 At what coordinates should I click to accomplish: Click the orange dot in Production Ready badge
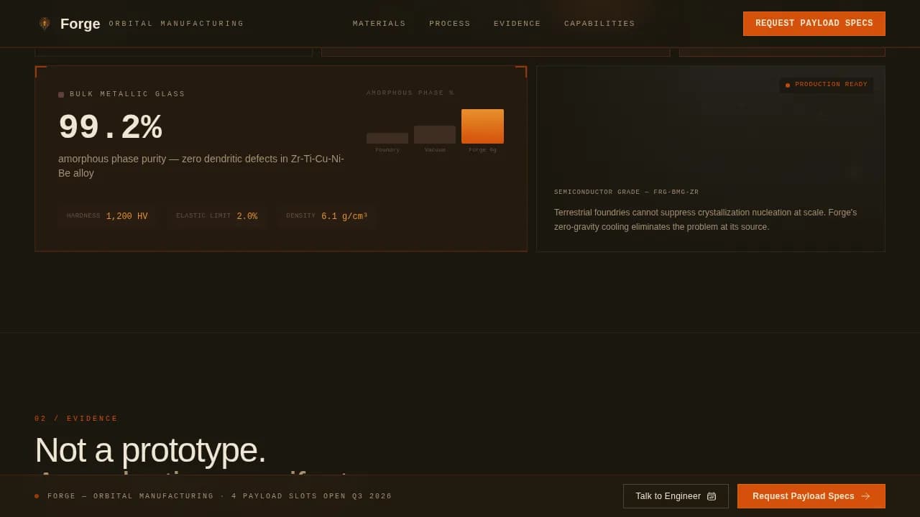(788, 85)
